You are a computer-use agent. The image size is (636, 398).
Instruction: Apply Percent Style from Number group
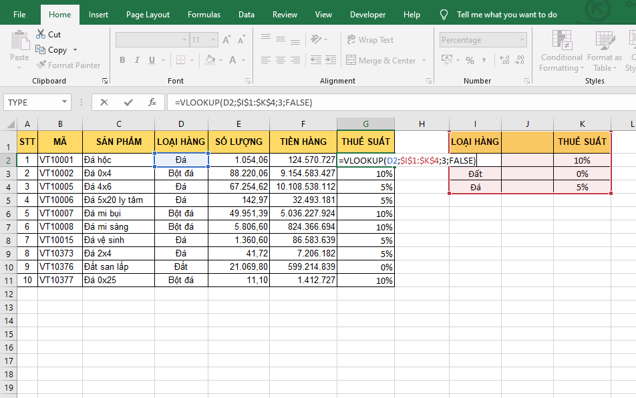pos(470,60)
